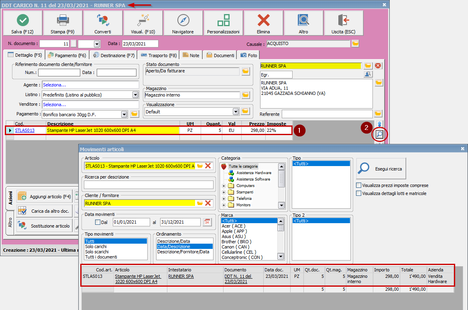Click the Visual. (F10) preview button
Viewport: 468px width, 310px height.
tap(143, 23)
